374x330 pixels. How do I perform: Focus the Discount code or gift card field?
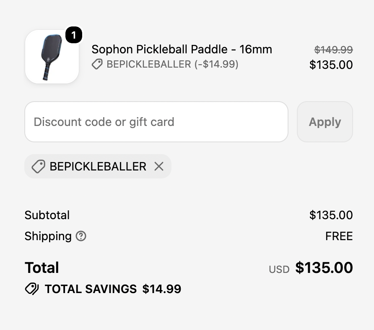[x=156, y=122]
